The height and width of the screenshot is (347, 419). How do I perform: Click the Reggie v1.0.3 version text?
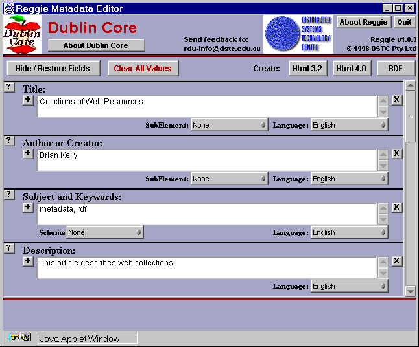(393, 39)
